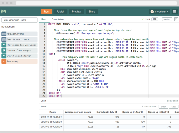This screenshot has width=179, height=133.
Task: Run the query with the Run button
Action: (46, 12)
